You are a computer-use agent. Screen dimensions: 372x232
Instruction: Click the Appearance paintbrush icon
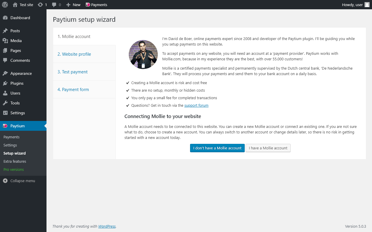click(5, 73)
